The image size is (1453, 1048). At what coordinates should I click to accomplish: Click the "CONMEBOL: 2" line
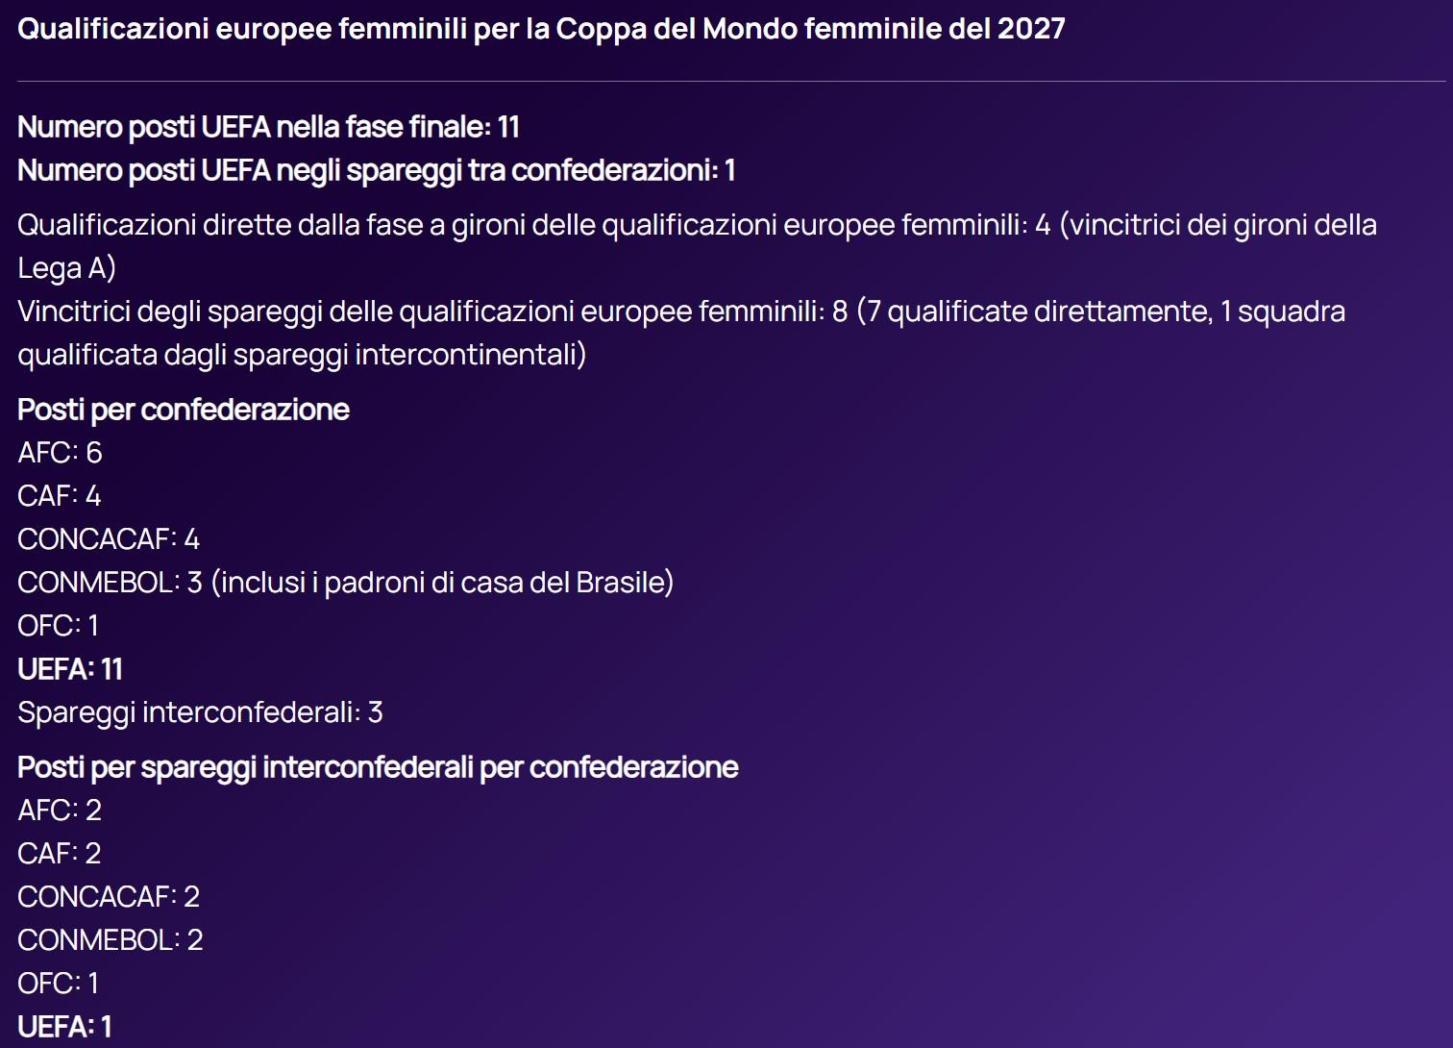pyautogui.click(x=111, y=940)
